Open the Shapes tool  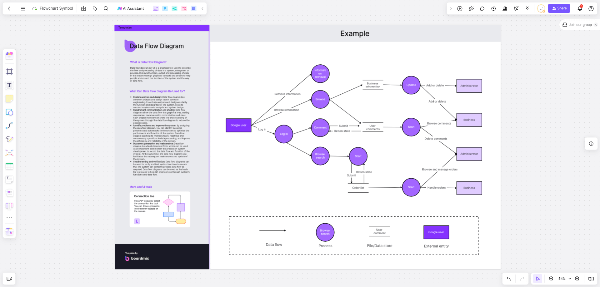point(9,112)
